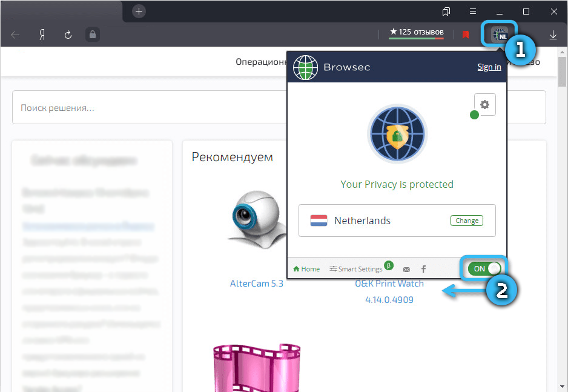568x392 pixels.
Task: Go to Home in Browsec footer
Action: tap(306, 269)
